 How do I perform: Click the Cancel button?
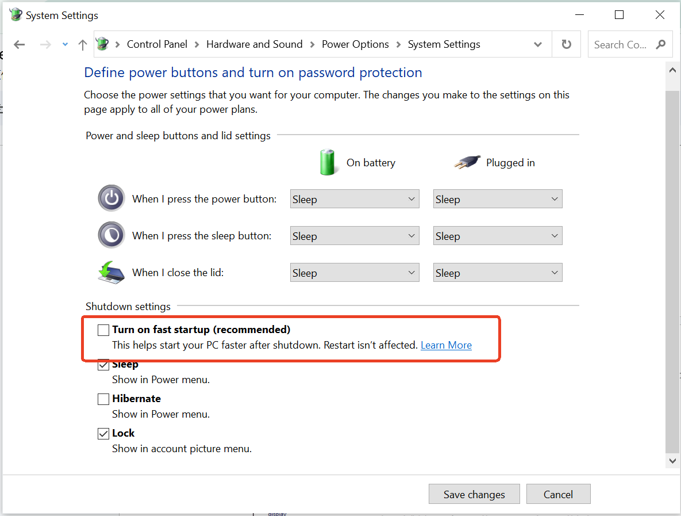click(x=558, y=494)
